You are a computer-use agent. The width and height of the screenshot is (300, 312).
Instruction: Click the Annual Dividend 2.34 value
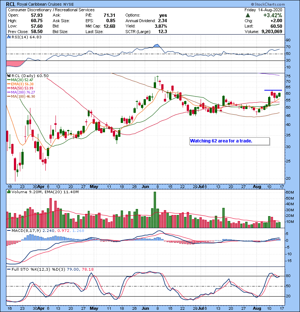coord(162,21)
